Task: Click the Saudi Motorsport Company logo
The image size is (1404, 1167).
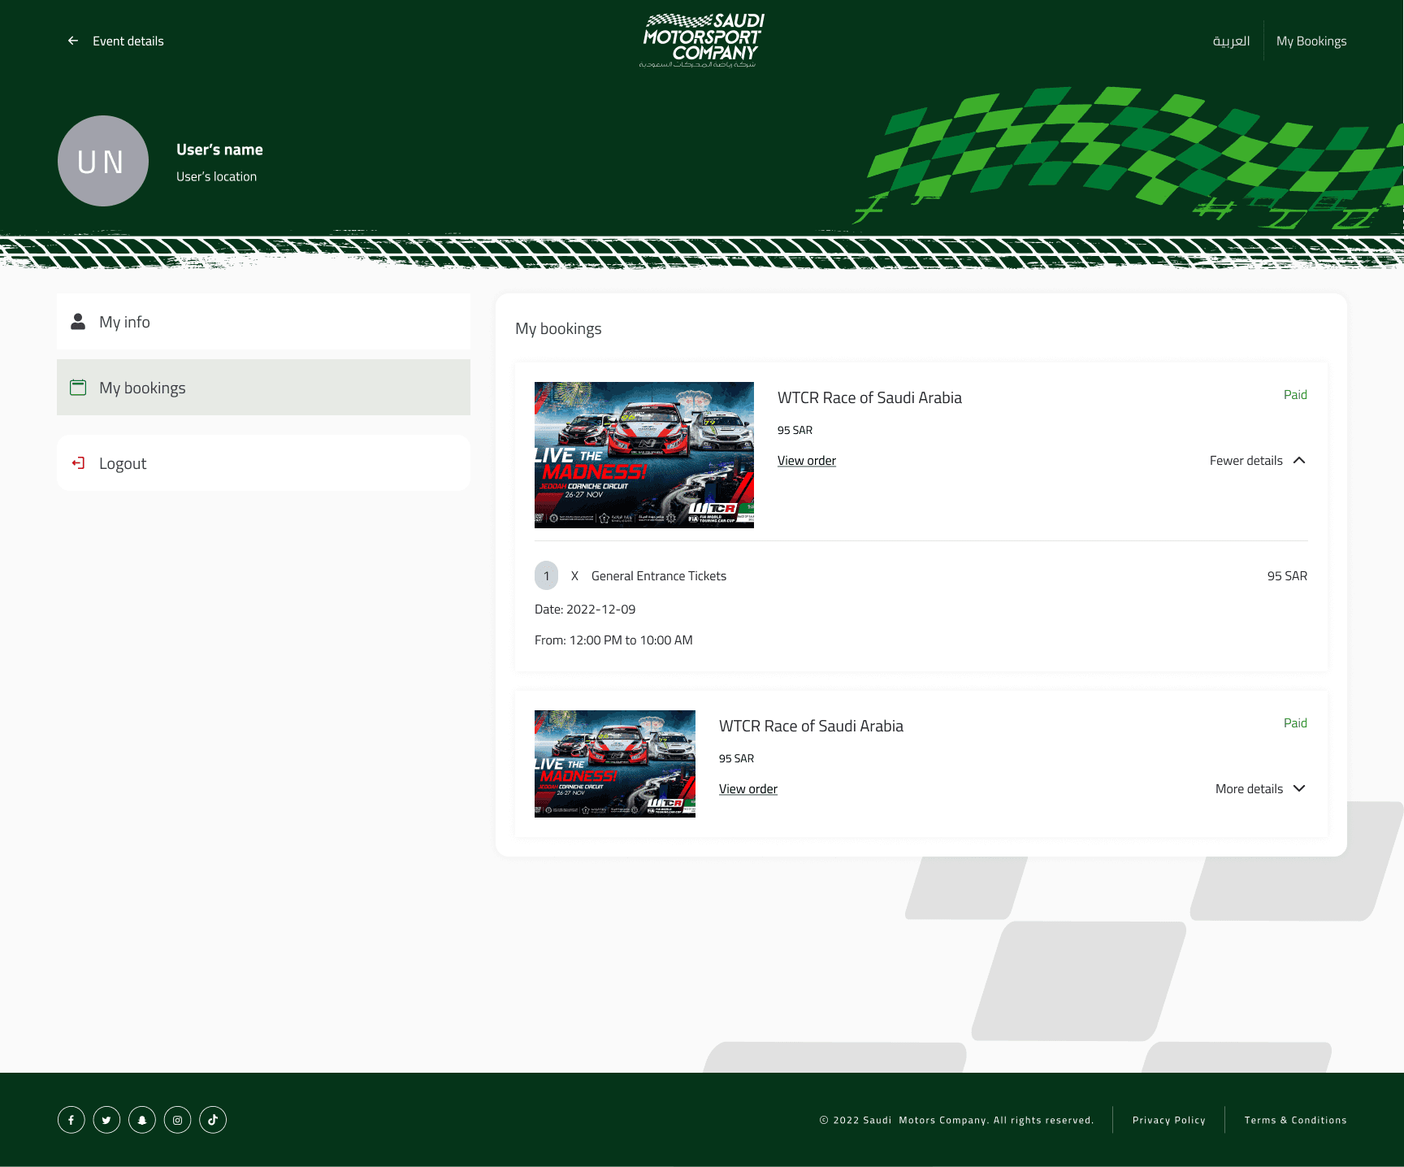Action: (x=702, y=41)
